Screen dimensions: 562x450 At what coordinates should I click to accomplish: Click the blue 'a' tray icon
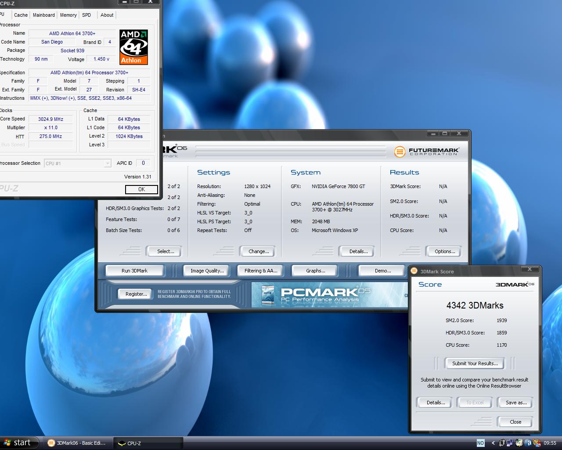point(528,443)
